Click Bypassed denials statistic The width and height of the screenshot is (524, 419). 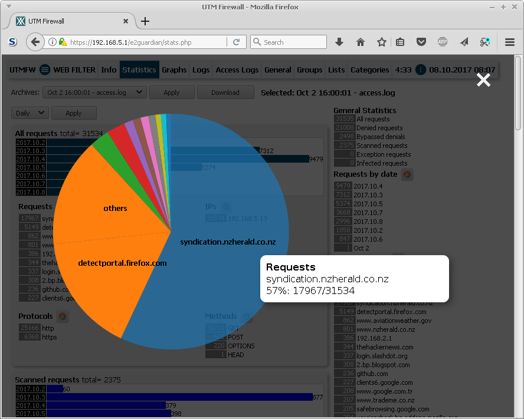pyautogui.click(x=381, y=137)
